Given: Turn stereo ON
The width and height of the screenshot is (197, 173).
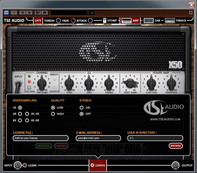Looking at the screenshot, I should 82,108.
